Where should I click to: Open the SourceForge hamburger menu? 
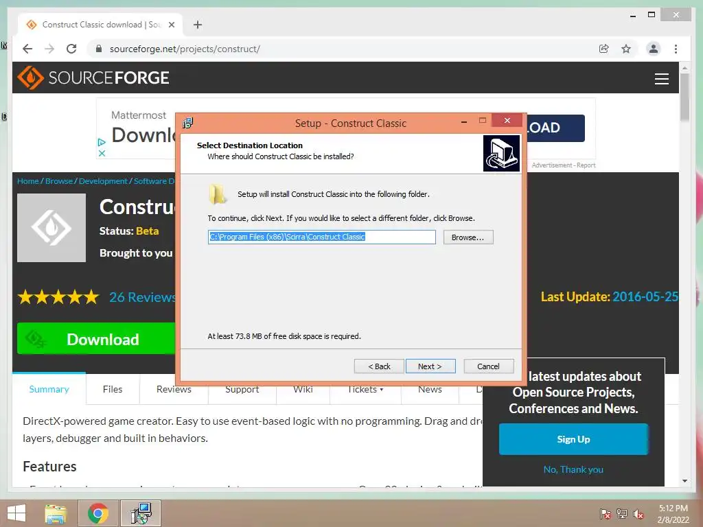pos(661,79)
